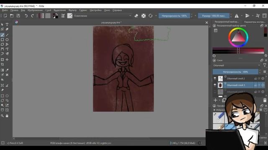Open the 'Правка' menu
This screenshot has width=268, height=150.
tap(14, 10)
